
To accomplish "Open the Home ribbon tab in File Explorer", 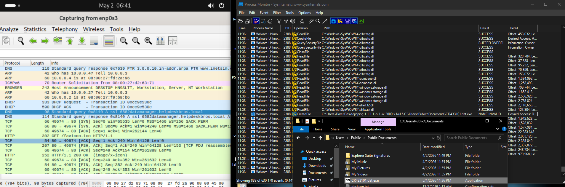I will pyautogui.click(x=318, y=129).
